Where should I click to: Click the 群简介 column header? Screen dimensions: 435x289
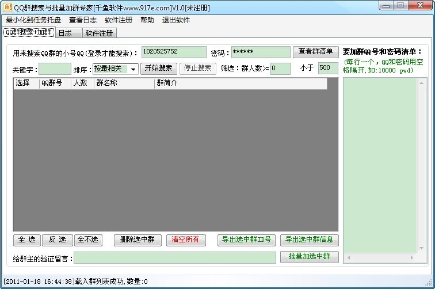coord(241,83)
